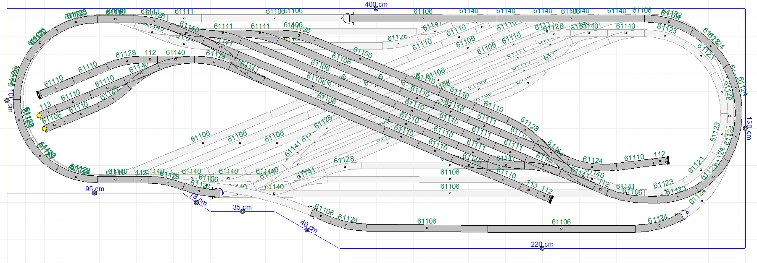Select the buffer stop right of track 112
Image resolution: width=757 pixels, height=263 pixels.
[x=668, y=161]
